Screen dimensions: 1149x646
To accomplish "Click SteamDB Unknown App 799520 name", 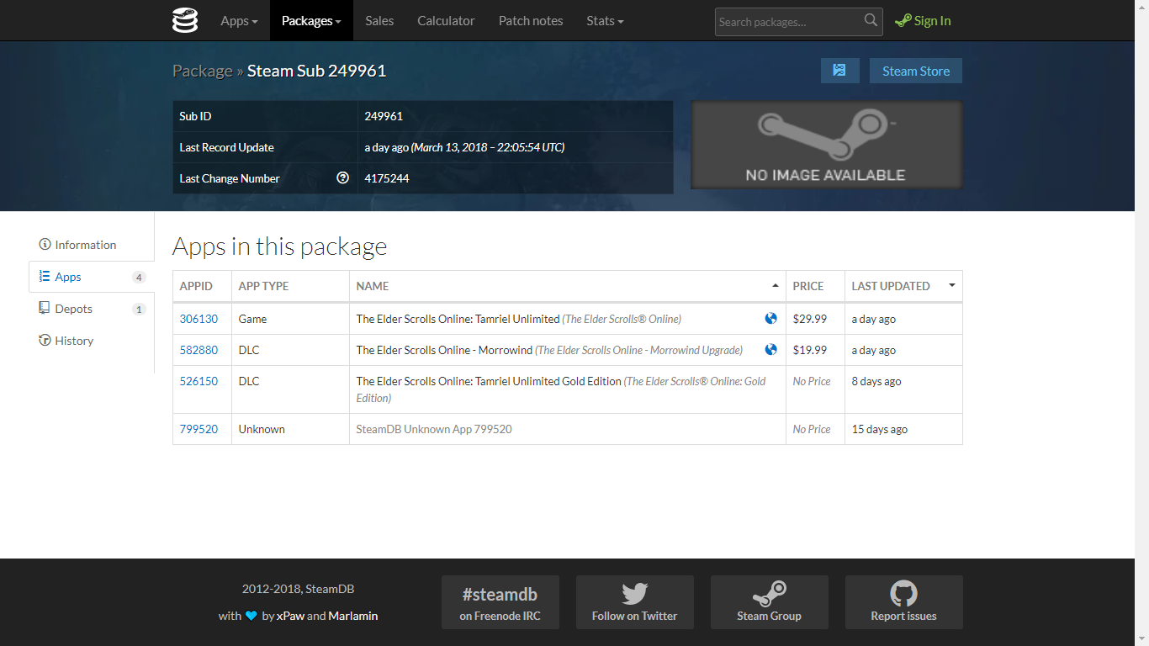I will tap(434, 429).
